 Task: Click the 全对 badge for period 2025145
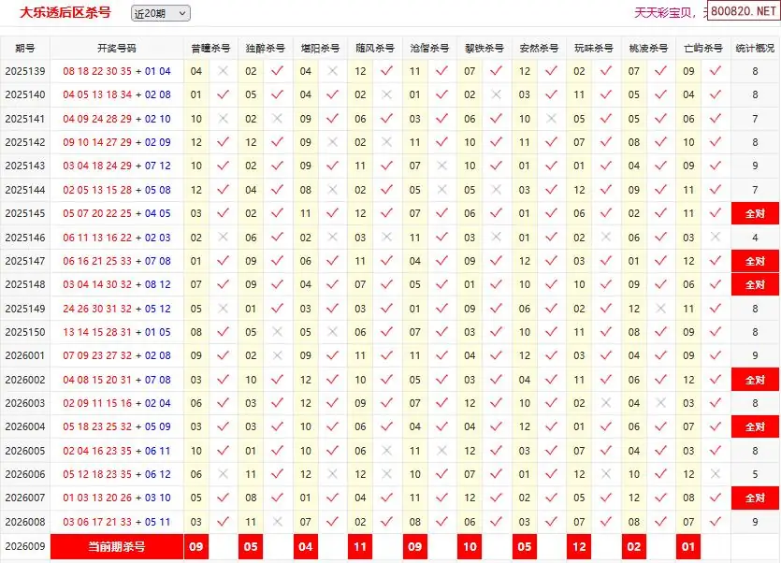pos(755,213)
